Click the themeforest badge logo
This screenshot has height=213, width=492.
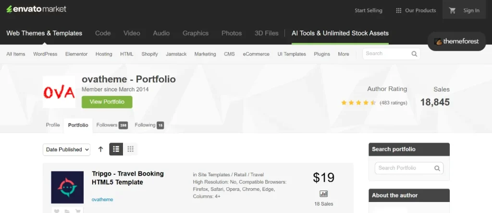click(x=456, y=41)
